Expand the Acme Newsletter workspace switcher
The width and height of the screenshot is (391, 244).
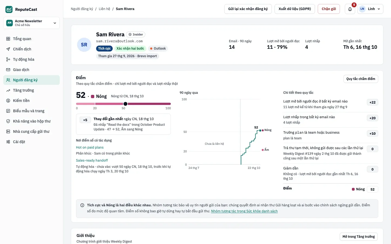coord(31,23)
